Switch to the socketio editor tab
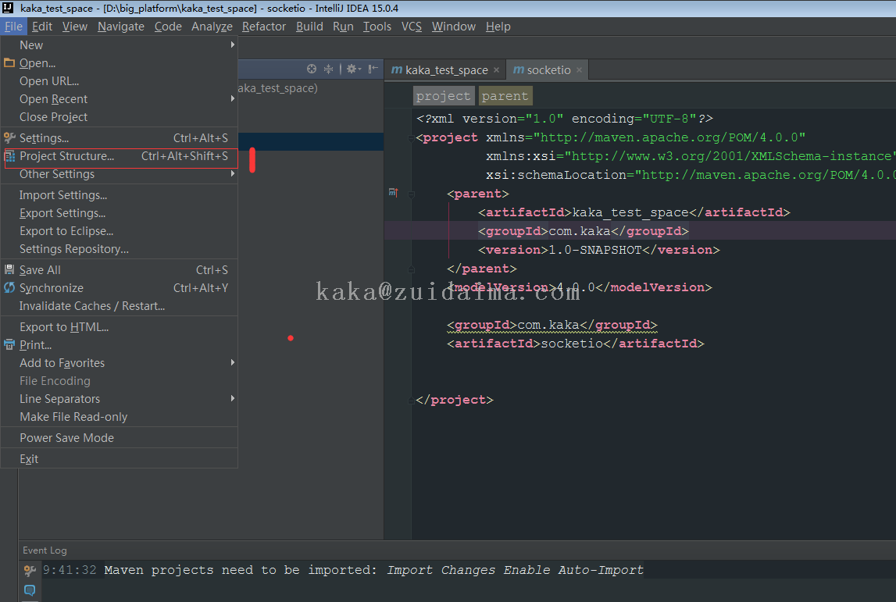Viewport: 896px width, 602px height. (548, 69)
